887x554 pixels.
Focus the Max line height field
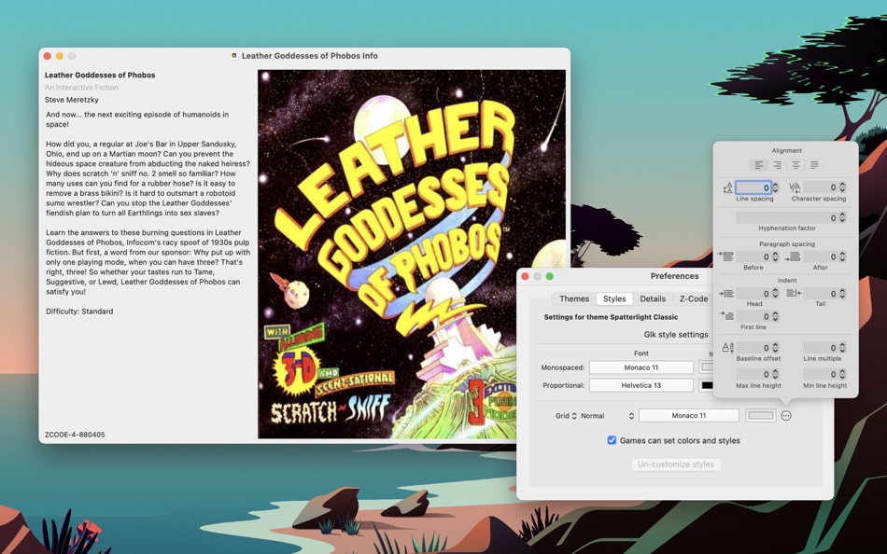point(753,374)
